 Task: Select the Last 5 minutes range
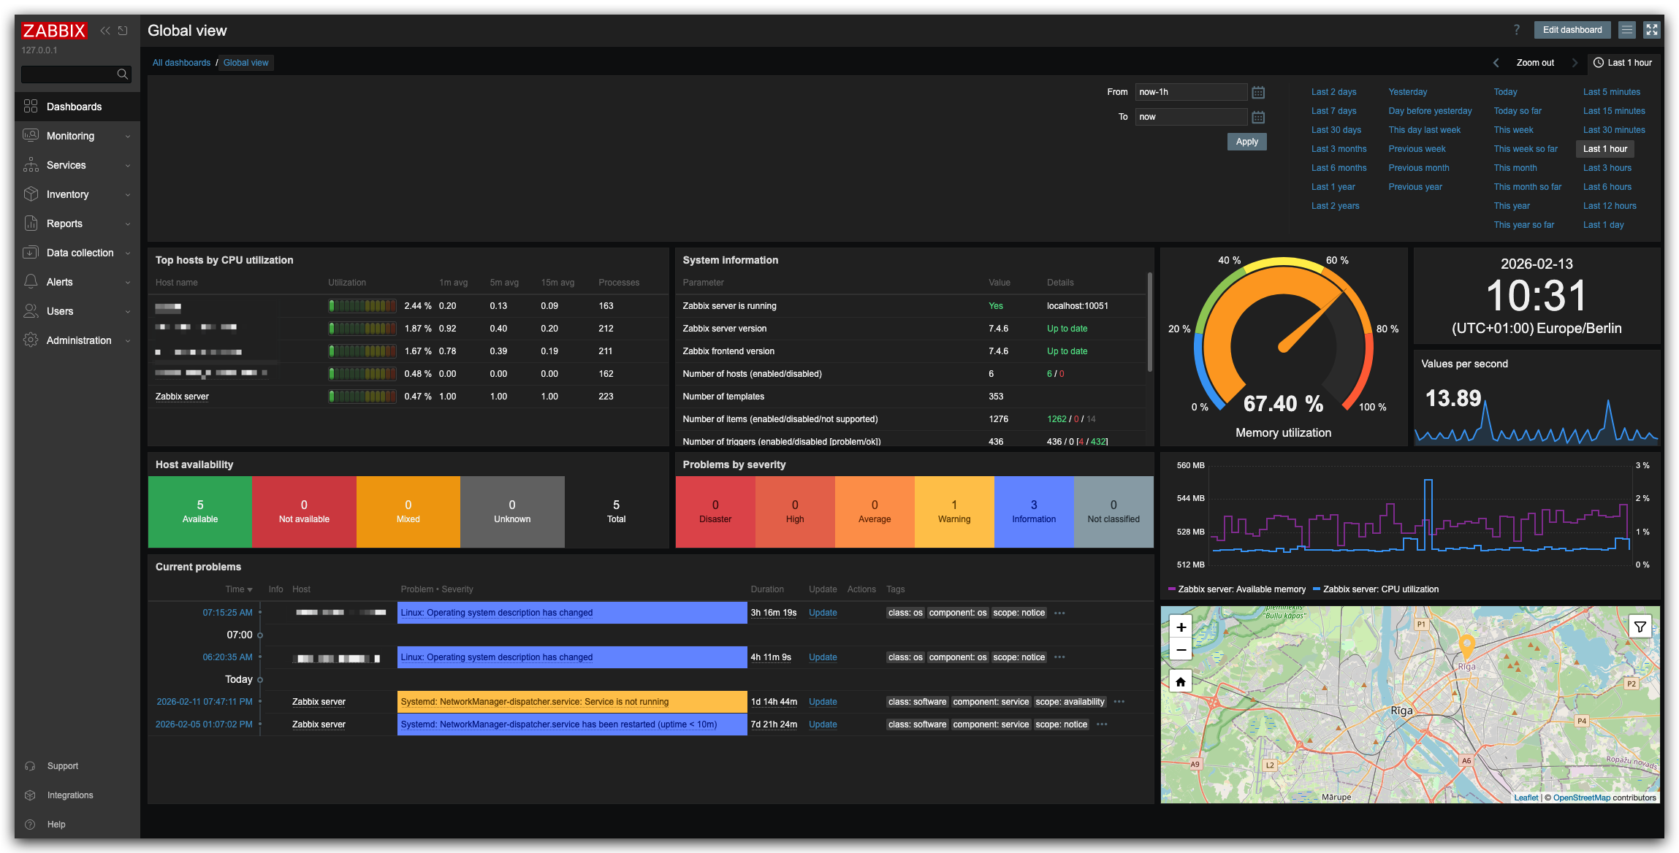coord(1611,92)
